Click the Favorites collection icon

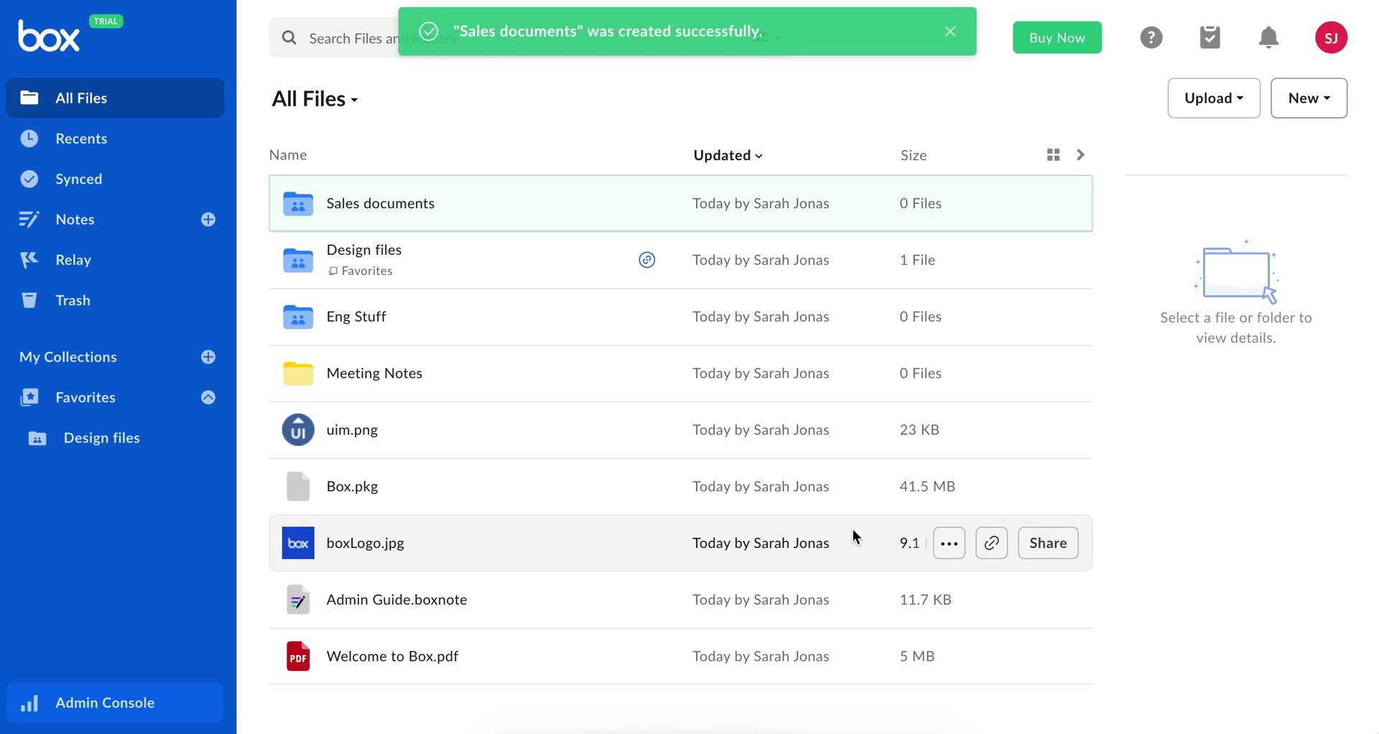29,397
